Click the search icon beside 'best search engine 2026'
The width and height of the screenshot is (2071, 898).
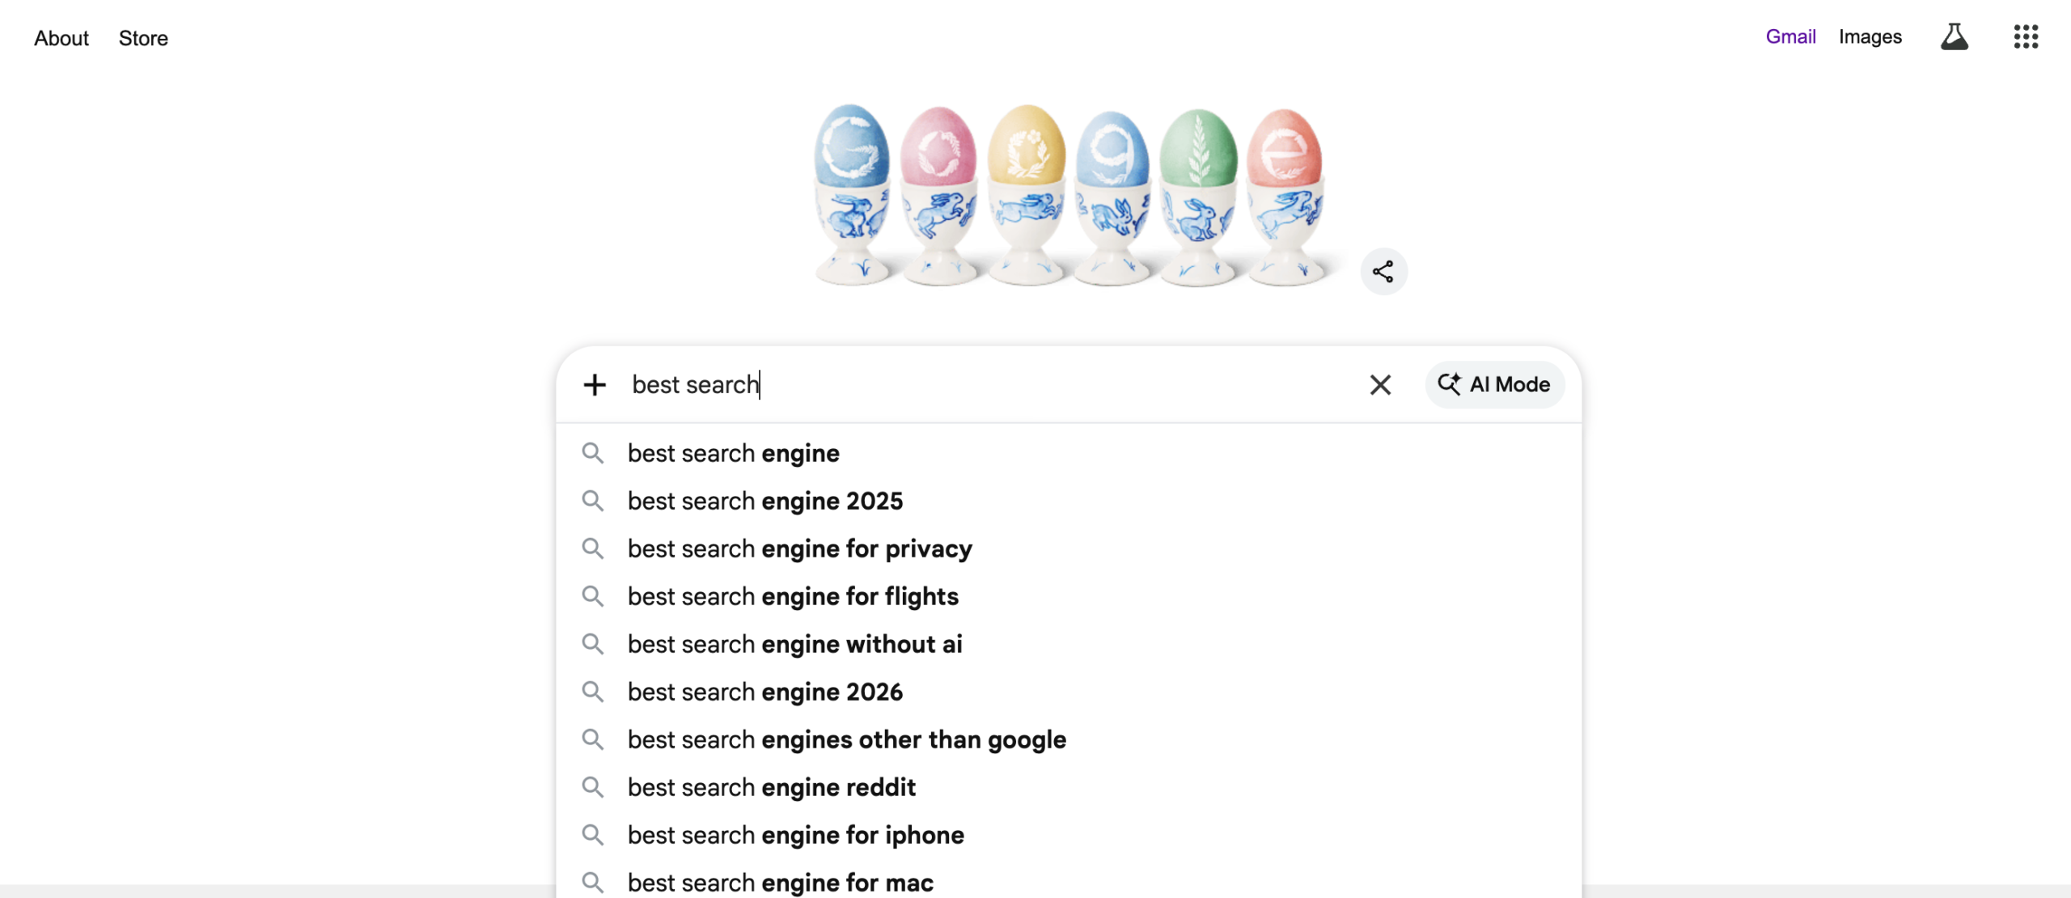(593, 692)
